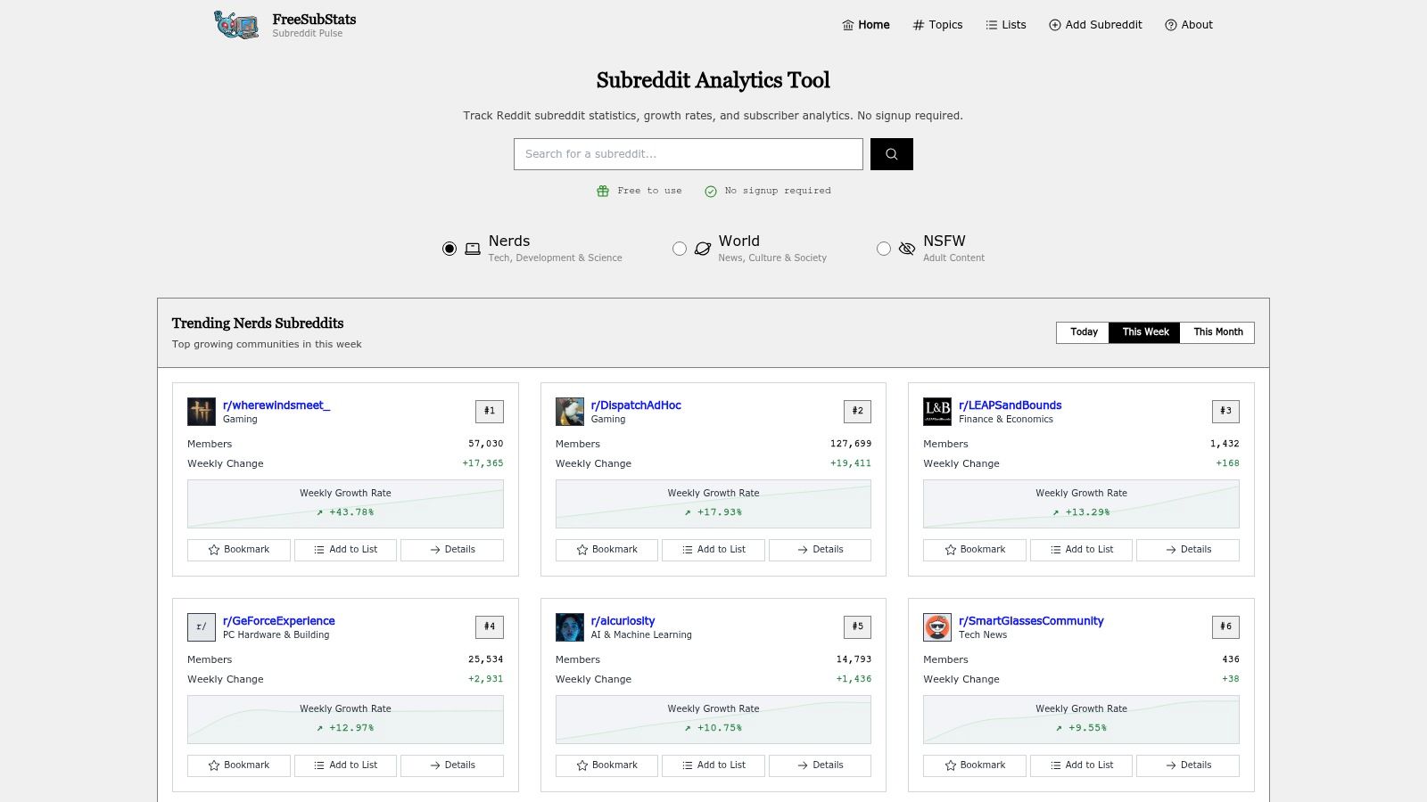
Task: Choose the World category radio button
Action: (680, 249)
